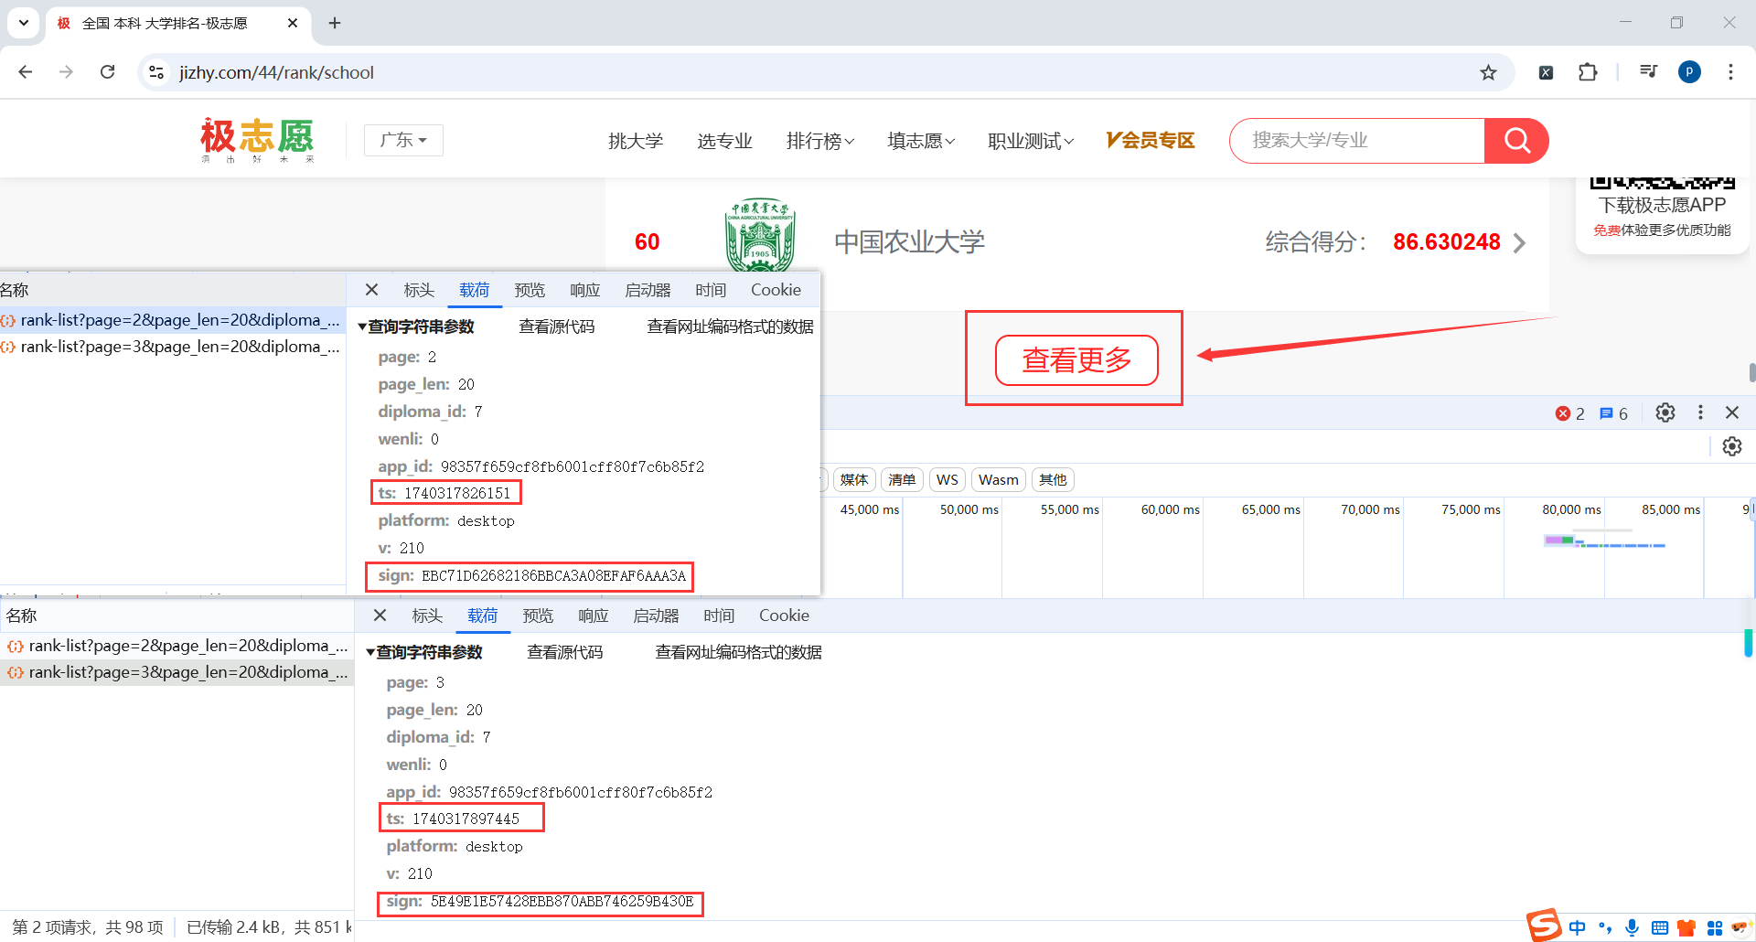Select rank-list?page=2 request in upper list
1756x942 pixels.
click(x=172, y=320)
